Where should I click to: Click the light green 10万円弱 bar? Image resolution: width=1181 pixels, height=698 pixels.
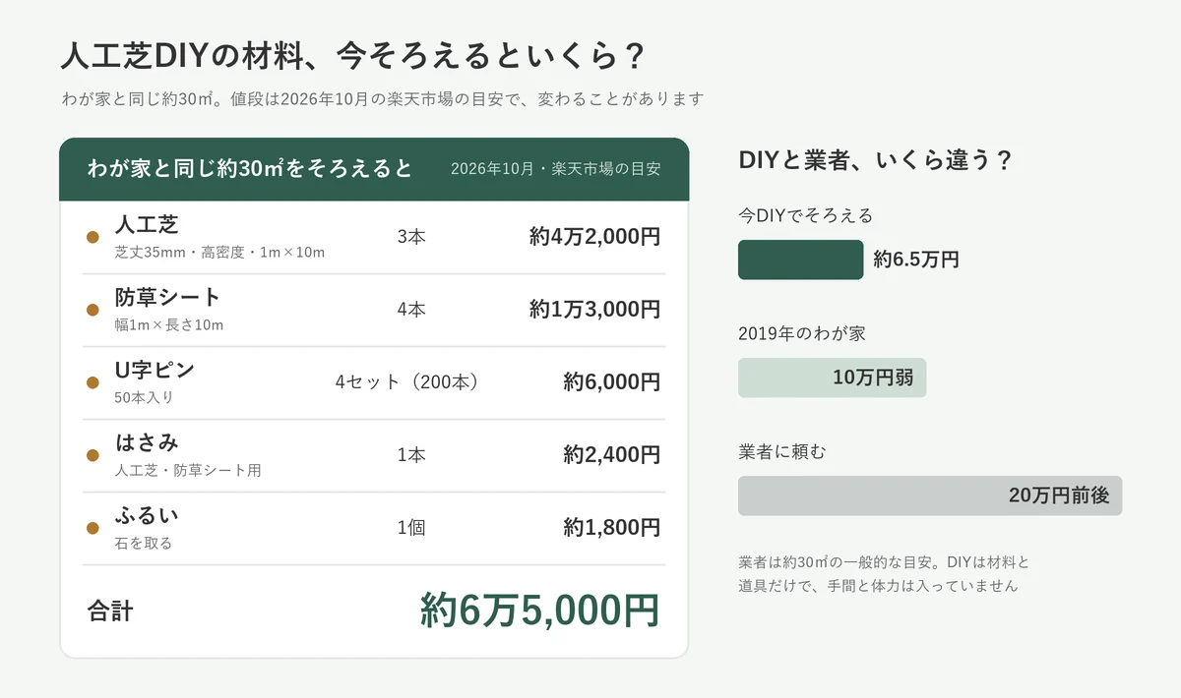833,378
